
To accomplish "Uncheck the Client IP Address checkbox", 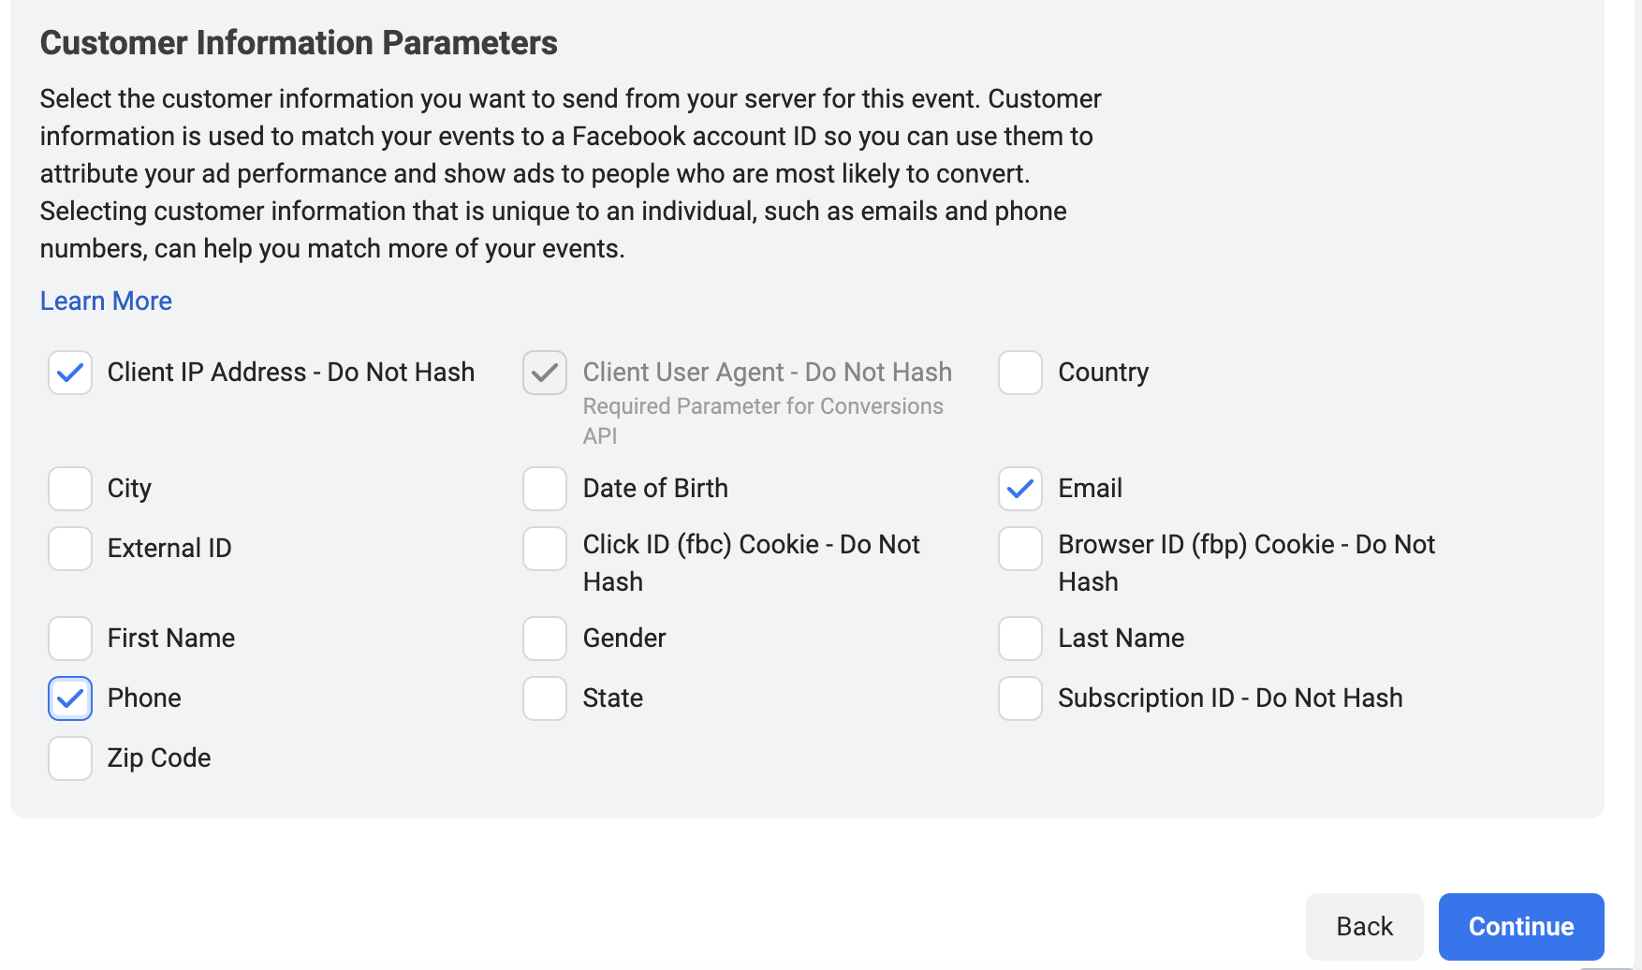I will [70, 373].
